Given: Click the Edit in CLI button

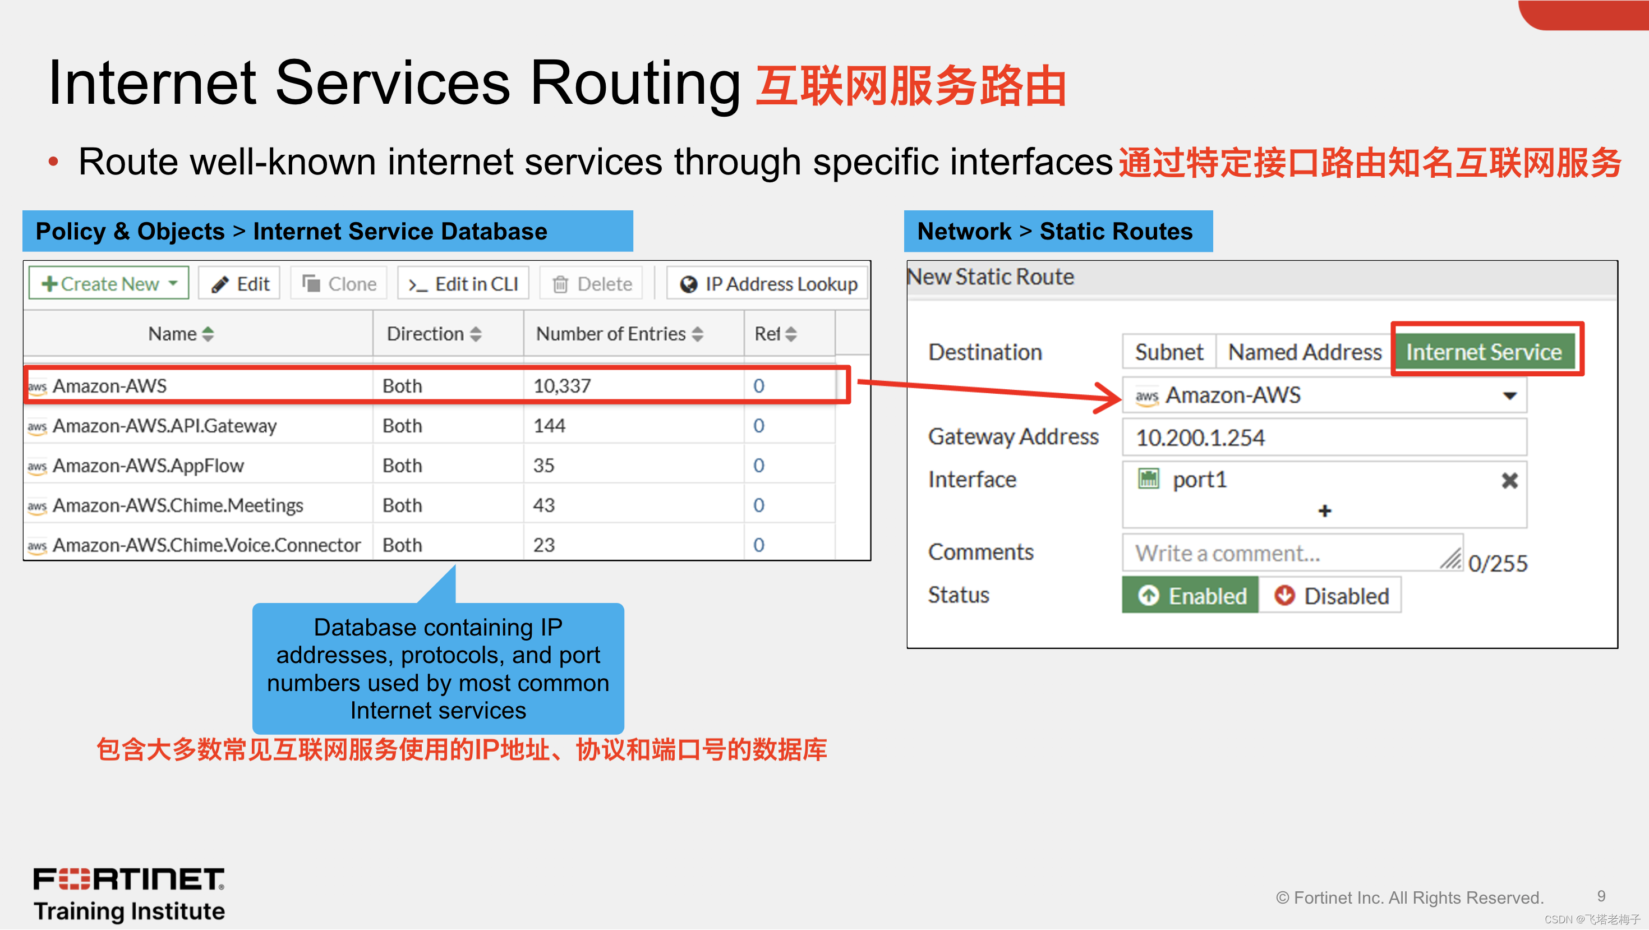Looking at the screenshot, I should coord(463,284).
